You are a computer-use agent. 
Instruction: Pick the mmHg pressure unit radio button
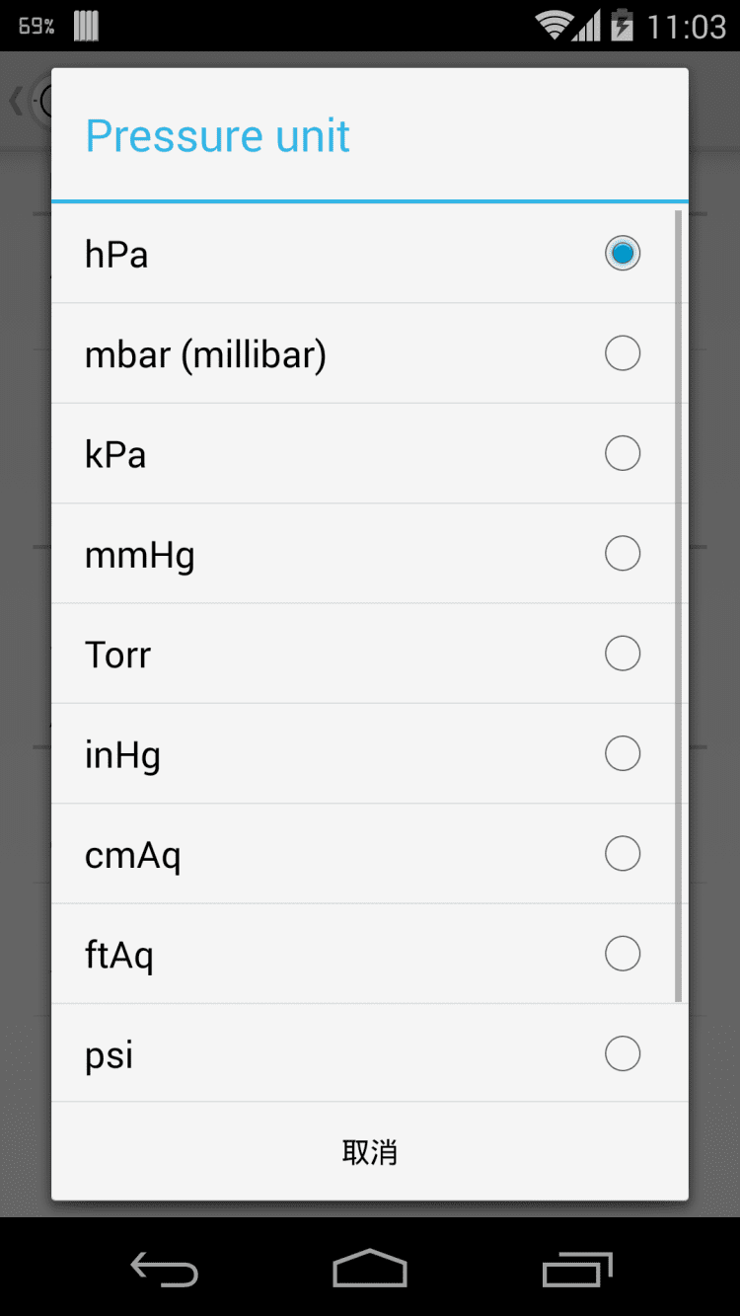(x=623, y=554)
